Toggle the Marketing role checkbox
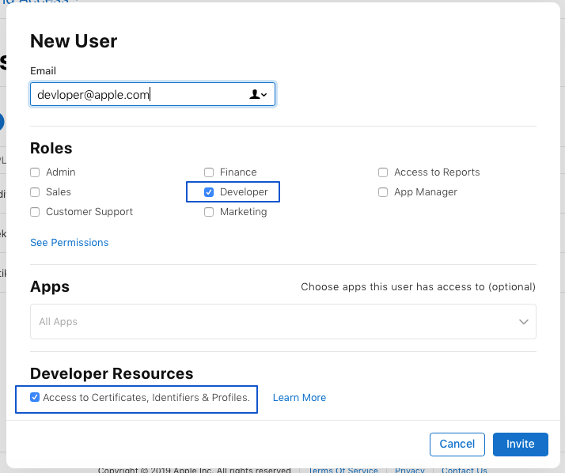This screenshot has width=565, height=473. (x=209, y=212)
